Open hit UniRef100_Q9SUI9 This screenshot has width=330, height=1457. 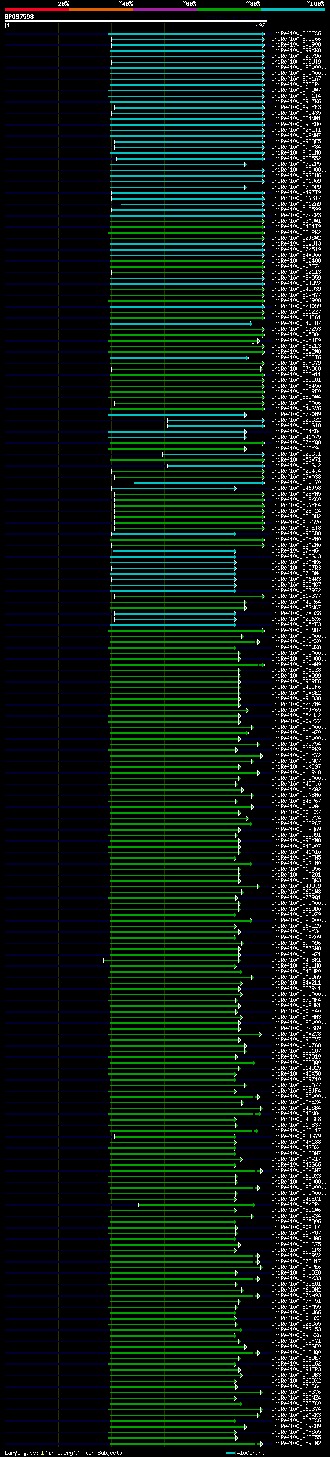click(295, 62)
